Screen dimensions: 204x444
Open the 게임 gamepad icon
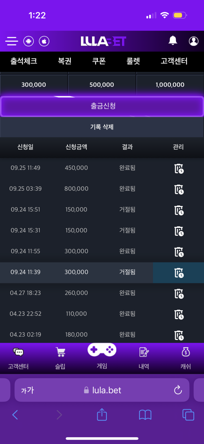click(102, 350)
